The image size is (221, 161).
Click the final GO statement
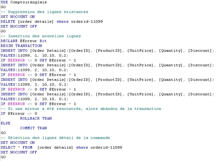click(3, 157)
